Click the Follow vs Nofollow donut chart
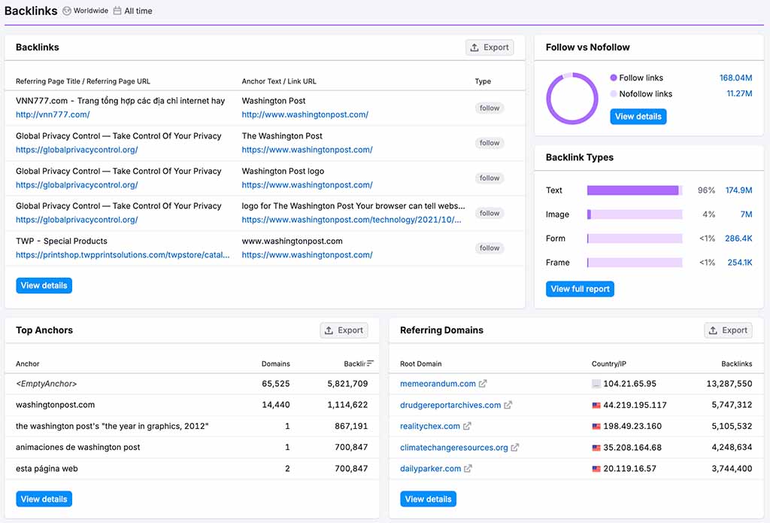The image size is (770, 523). pos(572,99)
